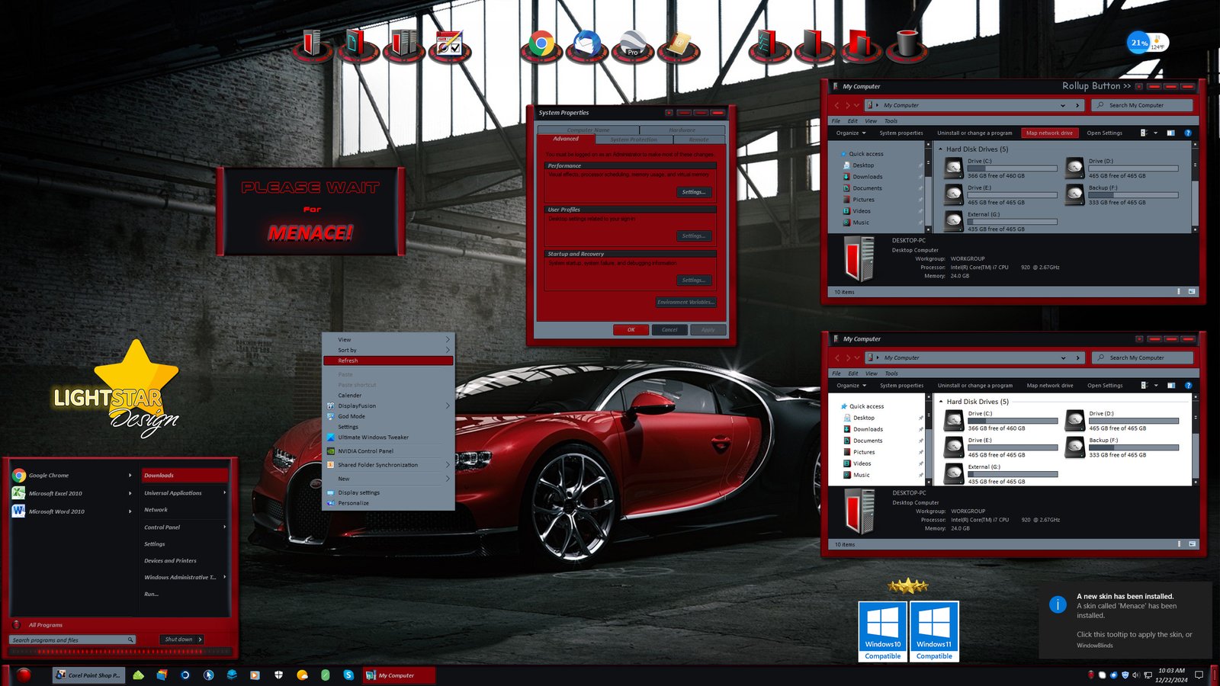
Task: Toggle preview pane in lower My Computer toolbar
Action: click(x=1171, y=385)
